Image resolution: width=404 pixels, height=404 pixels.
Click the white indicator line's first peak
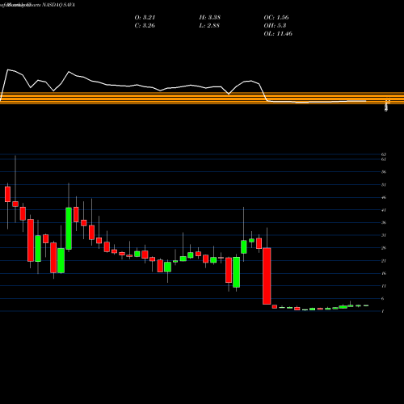coord(8,69)
